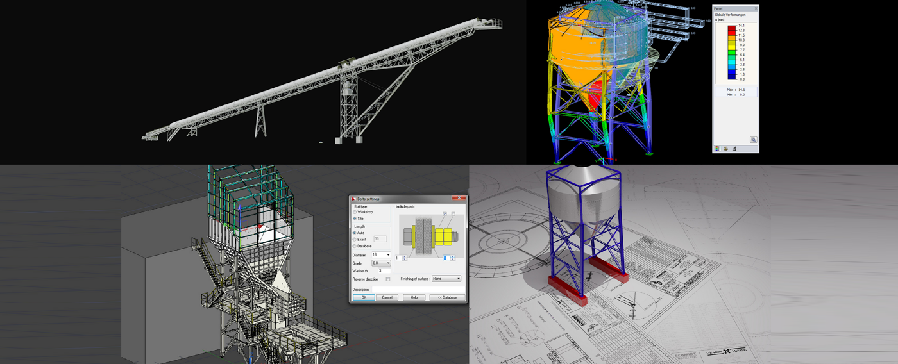Select the middle icon in panel footer
The image size is (898, 364).
click(726, 149)
